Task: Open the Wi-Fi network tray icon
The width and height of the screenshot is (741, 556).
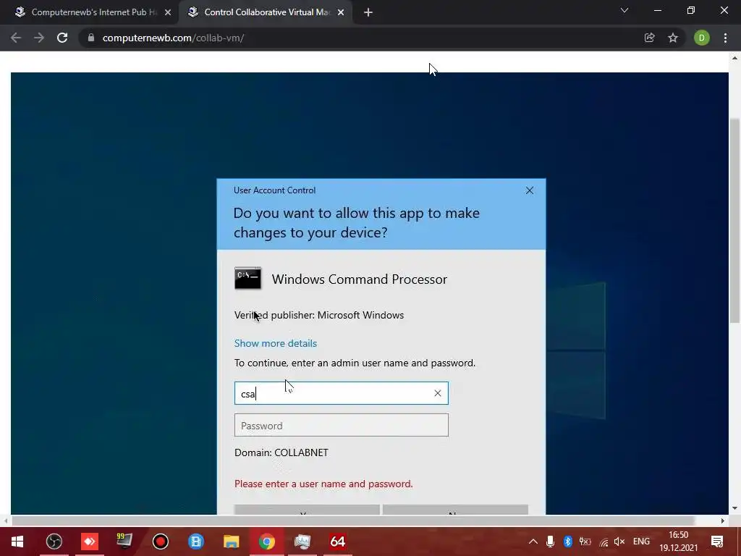Action: tap(604, 542)
